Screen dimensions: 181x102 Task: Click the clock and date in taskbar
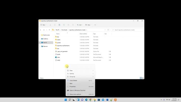click(174, 100)
